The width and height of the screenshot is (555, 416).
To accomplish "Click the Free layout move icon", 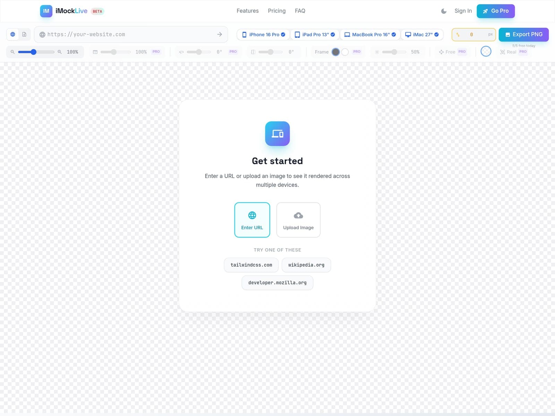I will 441,52.
